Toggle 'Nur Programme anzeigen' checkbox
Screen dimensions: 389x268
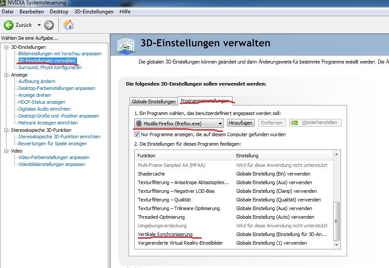tap(137, 134)
